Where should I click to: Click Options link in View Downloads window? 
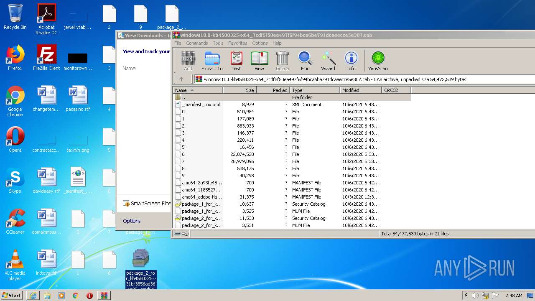click(132, 221)
